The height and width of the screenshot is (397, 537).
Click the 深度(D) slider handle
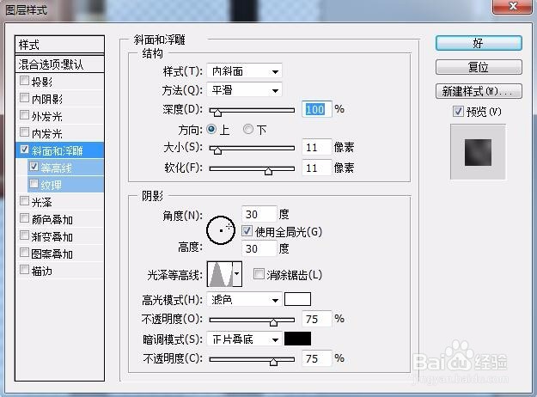pos(217,112)
